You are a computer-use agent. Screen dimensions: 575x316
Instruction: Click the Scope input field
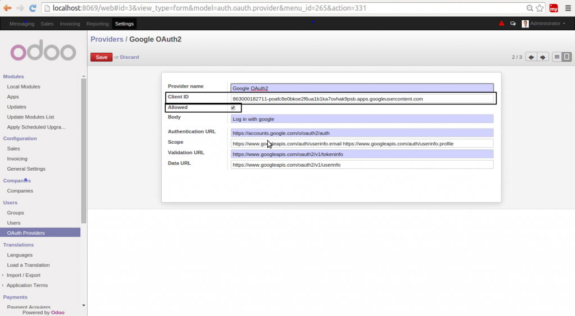[x=362, y=143]
